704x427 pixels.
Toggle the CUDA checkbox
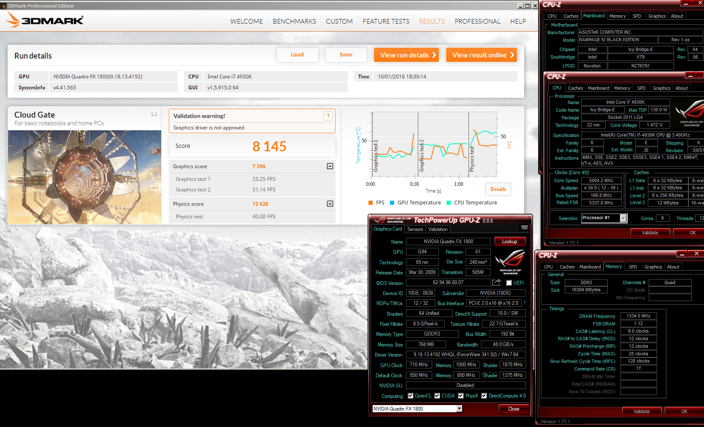click(x=437, y=396)
